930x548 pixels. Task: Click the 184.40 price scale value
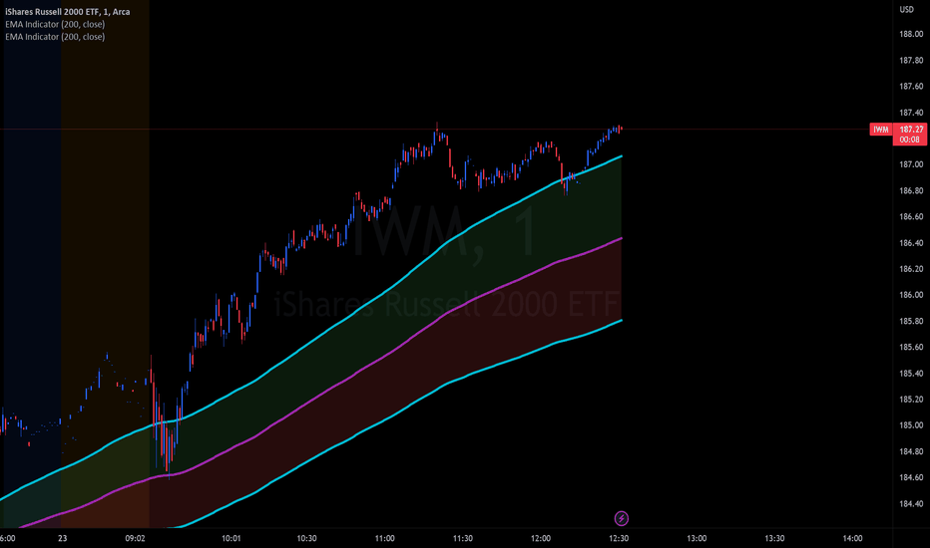coord(911,503)
